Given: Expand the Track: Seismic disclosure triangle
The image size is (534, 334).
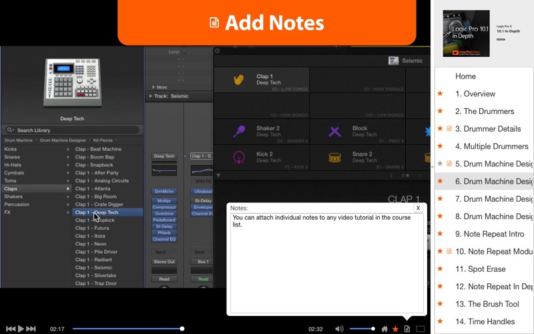Looking at the screenshot, I should click(x=151, y=96).
